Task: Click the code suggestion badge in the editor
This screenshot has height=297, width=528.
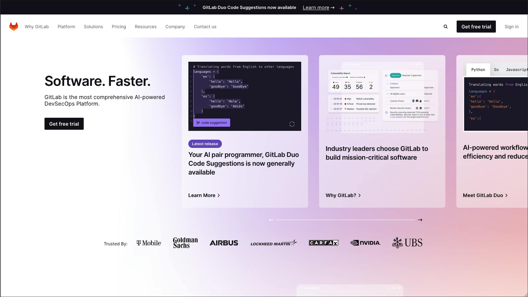Action: [x=211, y=122]
